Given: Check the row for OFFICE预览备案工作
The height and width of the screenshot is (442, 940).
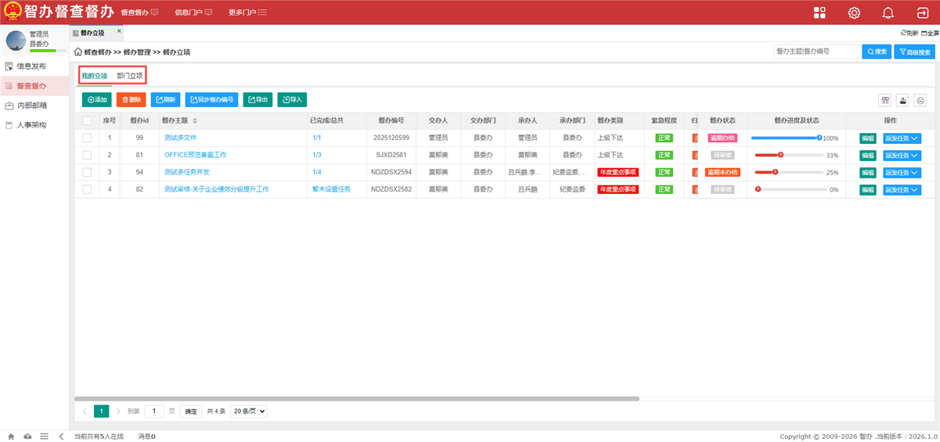Looking at the screenshot, I should pyautogui.click(x=87, y=155).
